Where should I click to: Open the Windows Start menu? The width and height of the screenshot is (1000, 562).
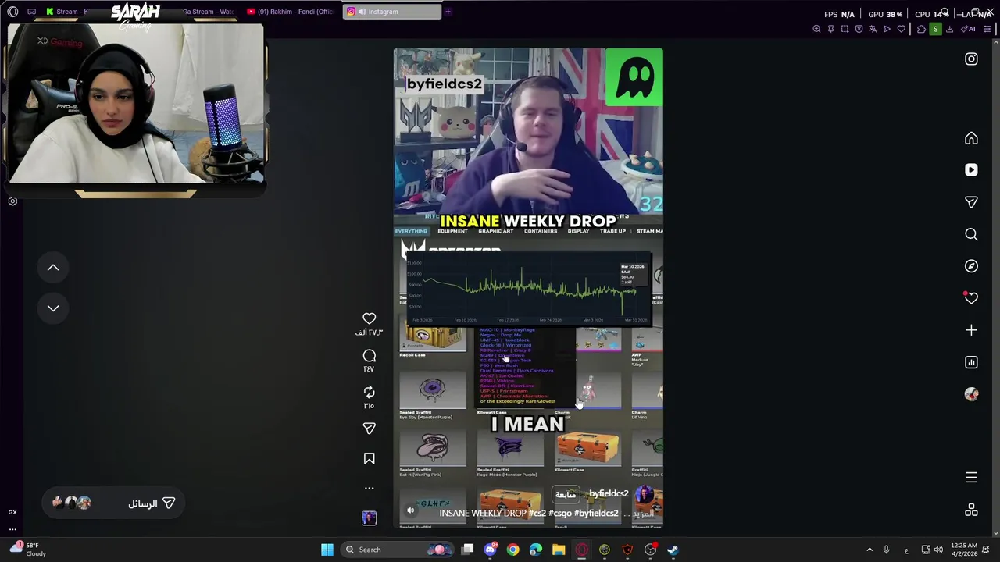(327, 550)
